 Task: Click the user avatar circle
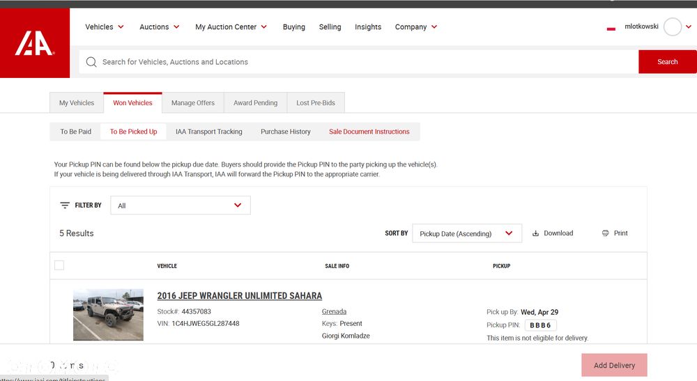[x=672, y=26]
